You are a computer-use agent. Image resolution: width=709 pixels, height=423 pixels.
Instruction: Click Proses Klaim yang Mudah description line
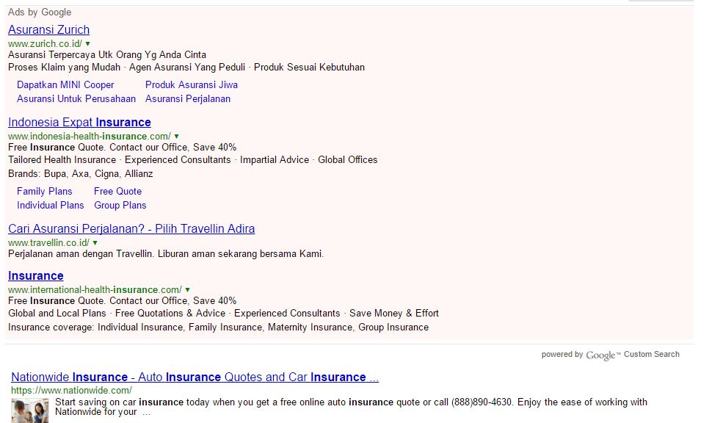pos(186,68)
